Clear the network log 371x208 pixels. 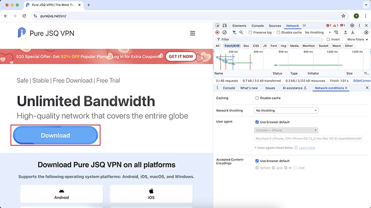click(225, 32)
